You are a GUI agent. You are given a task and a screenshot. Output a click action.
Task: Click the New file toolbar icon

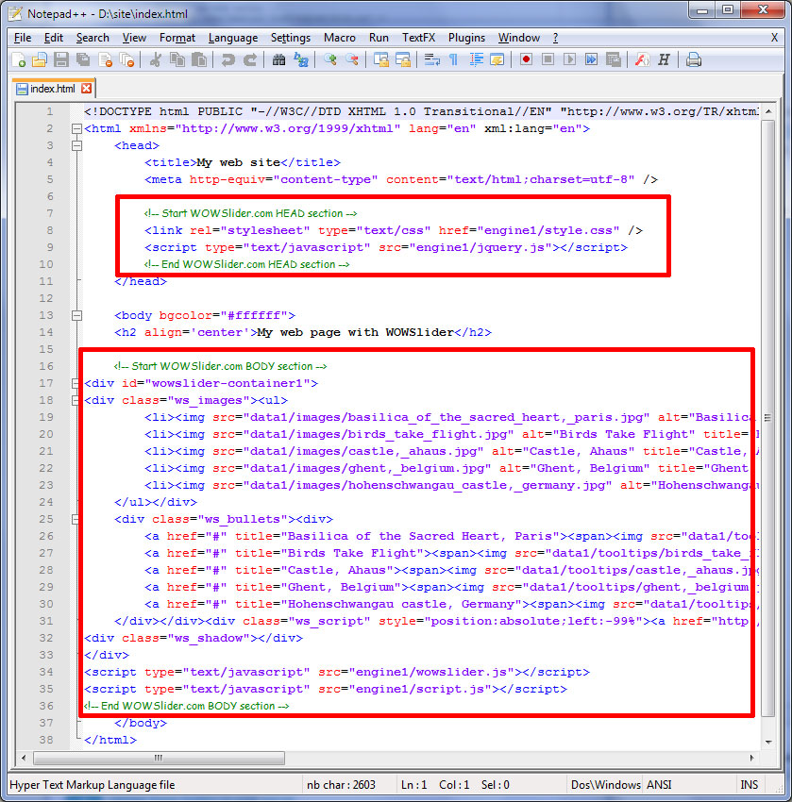19,59
